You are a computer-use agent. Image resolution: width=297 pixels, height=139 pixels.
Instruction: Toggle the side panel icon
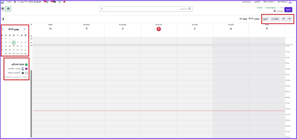pos(3,19)
